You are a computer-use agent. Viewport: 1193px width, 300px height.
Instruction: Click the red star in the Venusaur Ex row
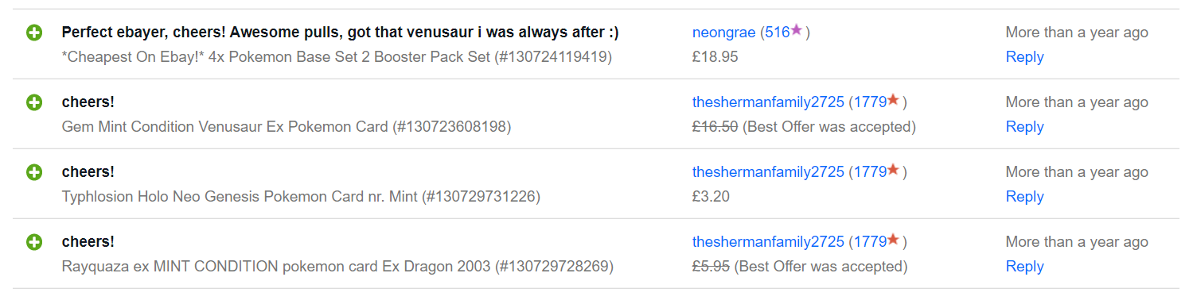click(x=894, y=100)
